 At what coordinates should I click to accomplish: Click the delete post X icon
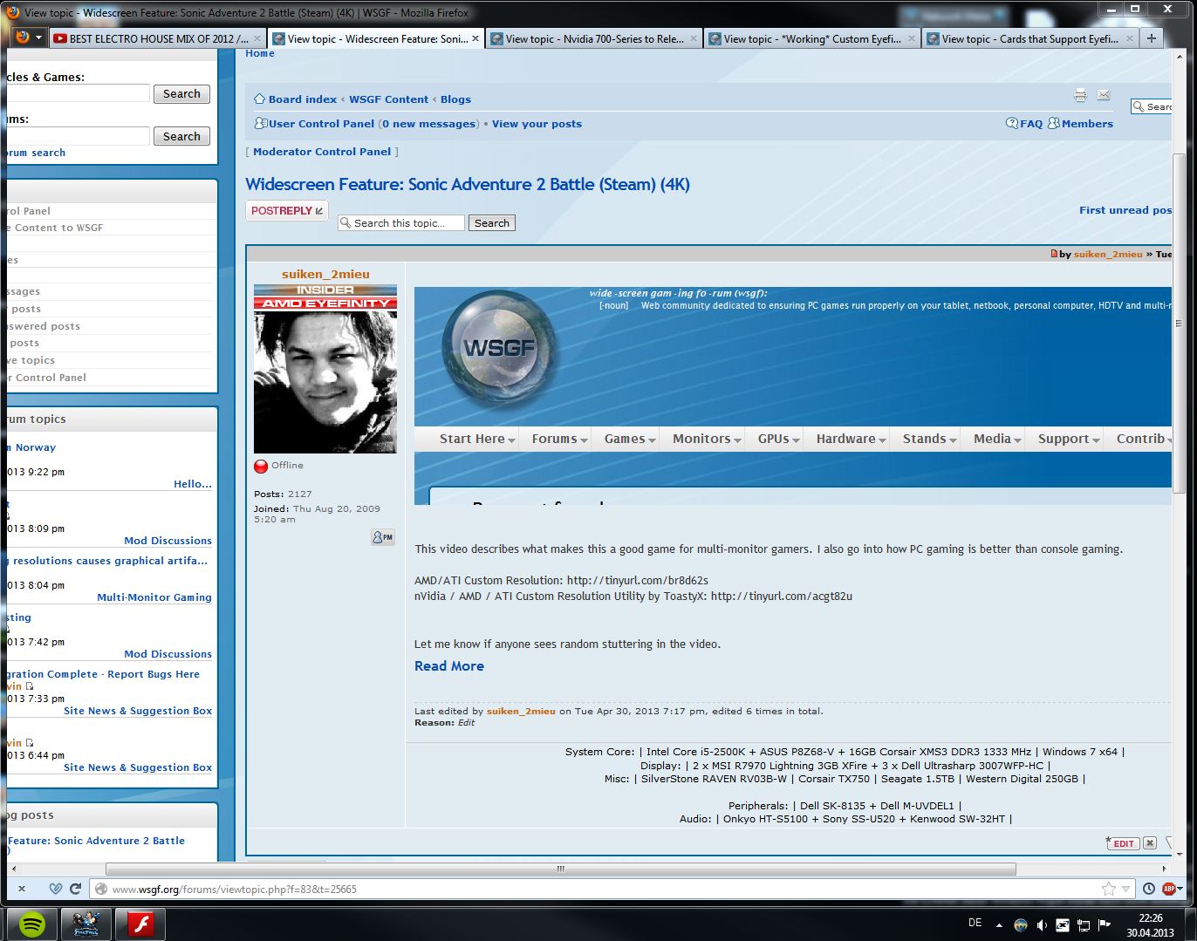tap(1150, 842)
